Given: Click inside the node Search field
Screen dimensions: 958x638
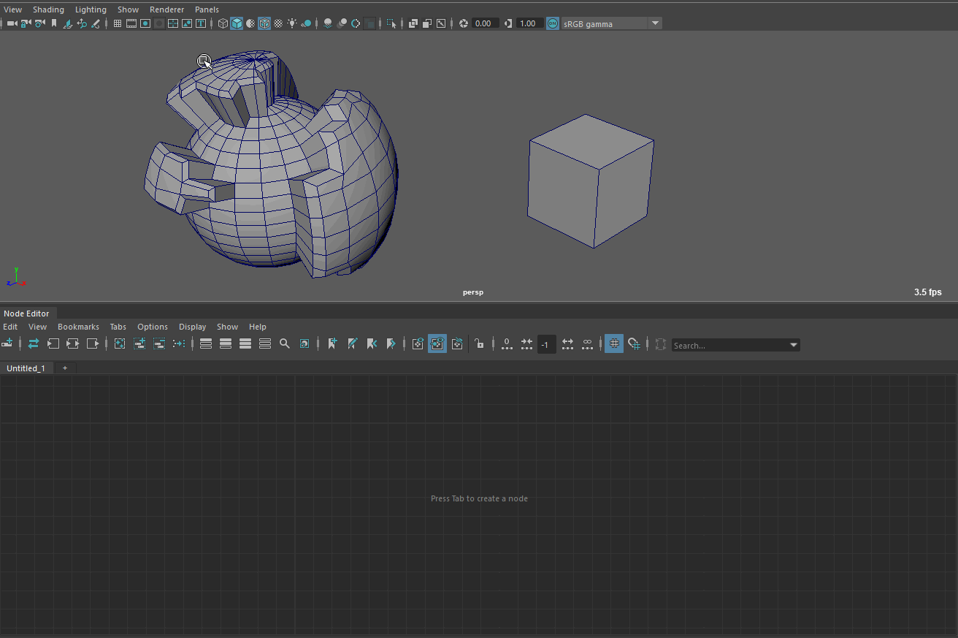Looking at the screenshot, I should (x=730, y=344).
